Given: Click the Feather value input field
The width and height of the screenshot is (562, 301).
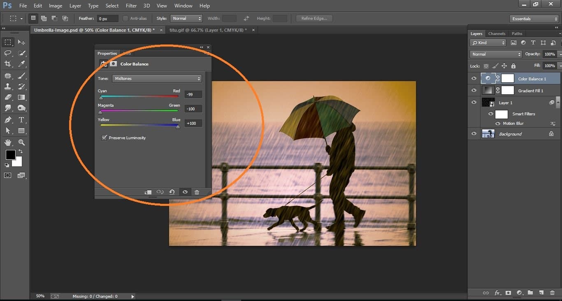Looking at the screenshot, I should tap(107, 18).
